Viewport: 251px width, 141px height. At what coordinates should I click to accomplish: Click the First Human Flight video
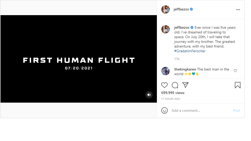pos(79,59)
